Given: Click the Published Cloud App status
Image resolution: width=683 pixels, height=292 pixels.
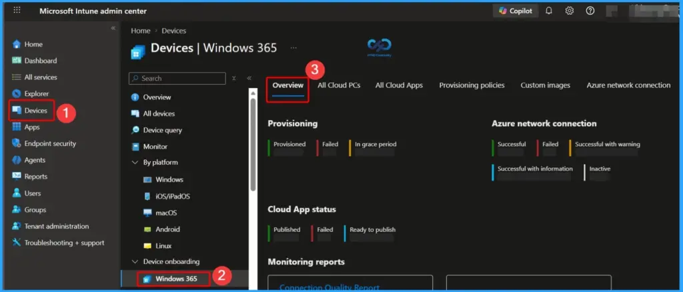Looking at the screenshot, I should coord(287,229).
